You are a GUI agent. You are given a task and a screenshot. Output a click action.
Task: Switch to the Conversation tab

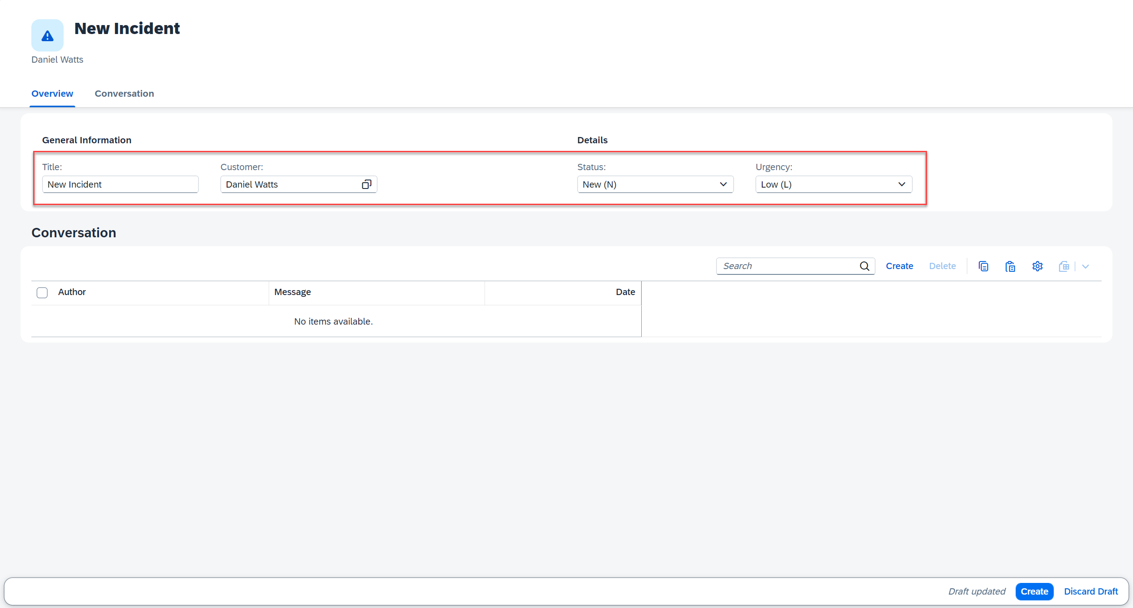point(124,94)
